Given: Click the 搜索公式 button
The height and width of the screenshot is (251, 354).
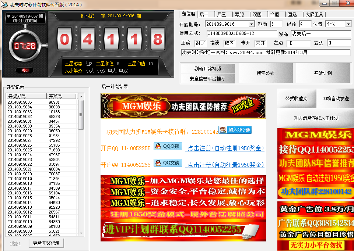Looking at the screenshot, I should pyautogui.click(x=266, y=73).
